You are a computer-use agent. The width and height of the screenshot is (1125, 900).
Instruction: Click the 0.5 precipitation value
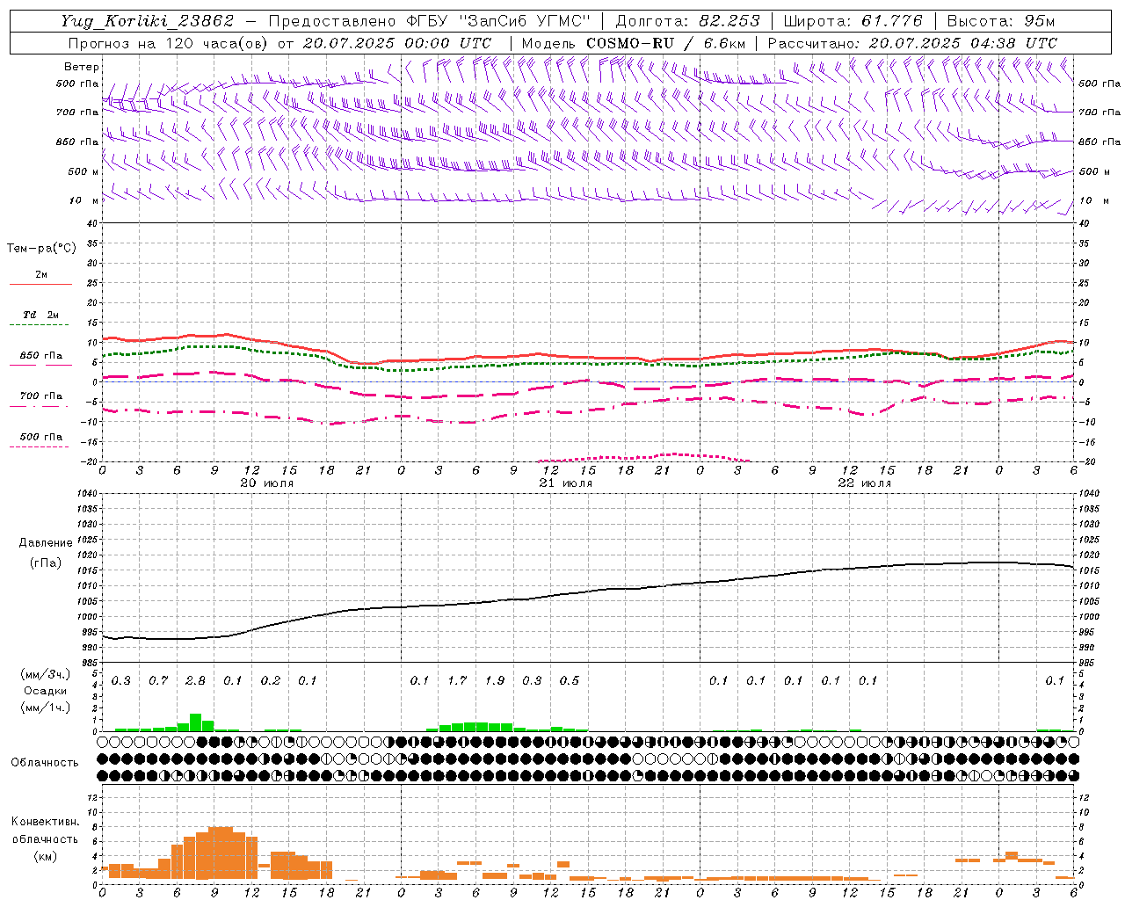pyautogui.click(x=569, y=681)
